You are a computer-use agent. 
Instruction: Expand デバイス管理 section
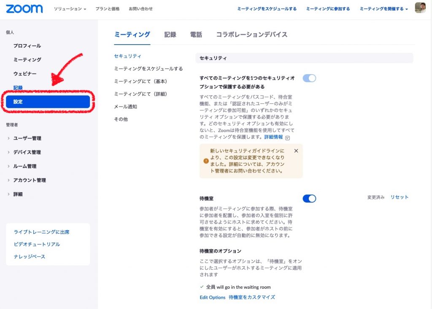tap(27, 152)
